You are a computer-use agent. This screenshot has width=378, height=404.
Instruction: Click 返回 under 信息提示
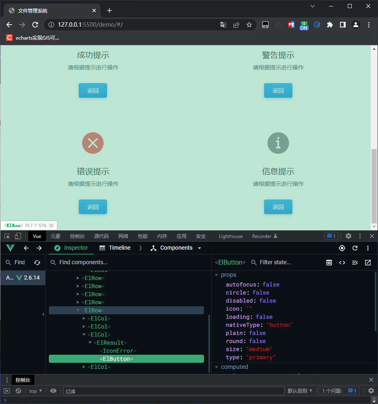tap(278, 207)
